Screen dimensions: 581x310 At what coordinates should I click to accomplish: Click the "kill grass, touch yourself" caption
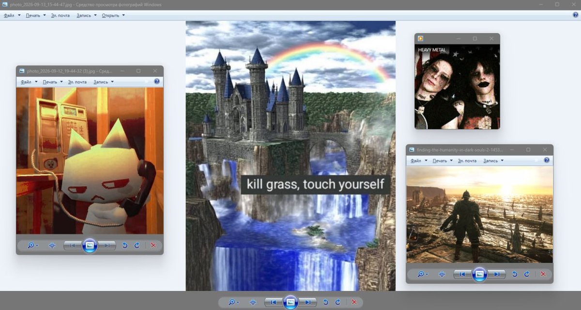click(315, 184)
